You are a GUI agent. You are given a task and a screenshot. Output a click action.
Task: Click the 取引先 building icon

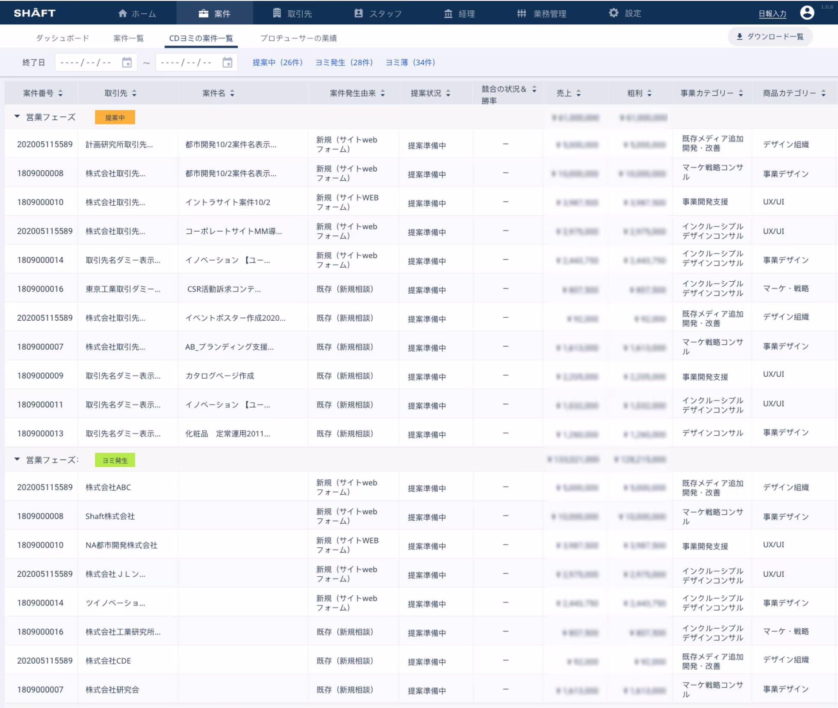[x=277, y=13]
